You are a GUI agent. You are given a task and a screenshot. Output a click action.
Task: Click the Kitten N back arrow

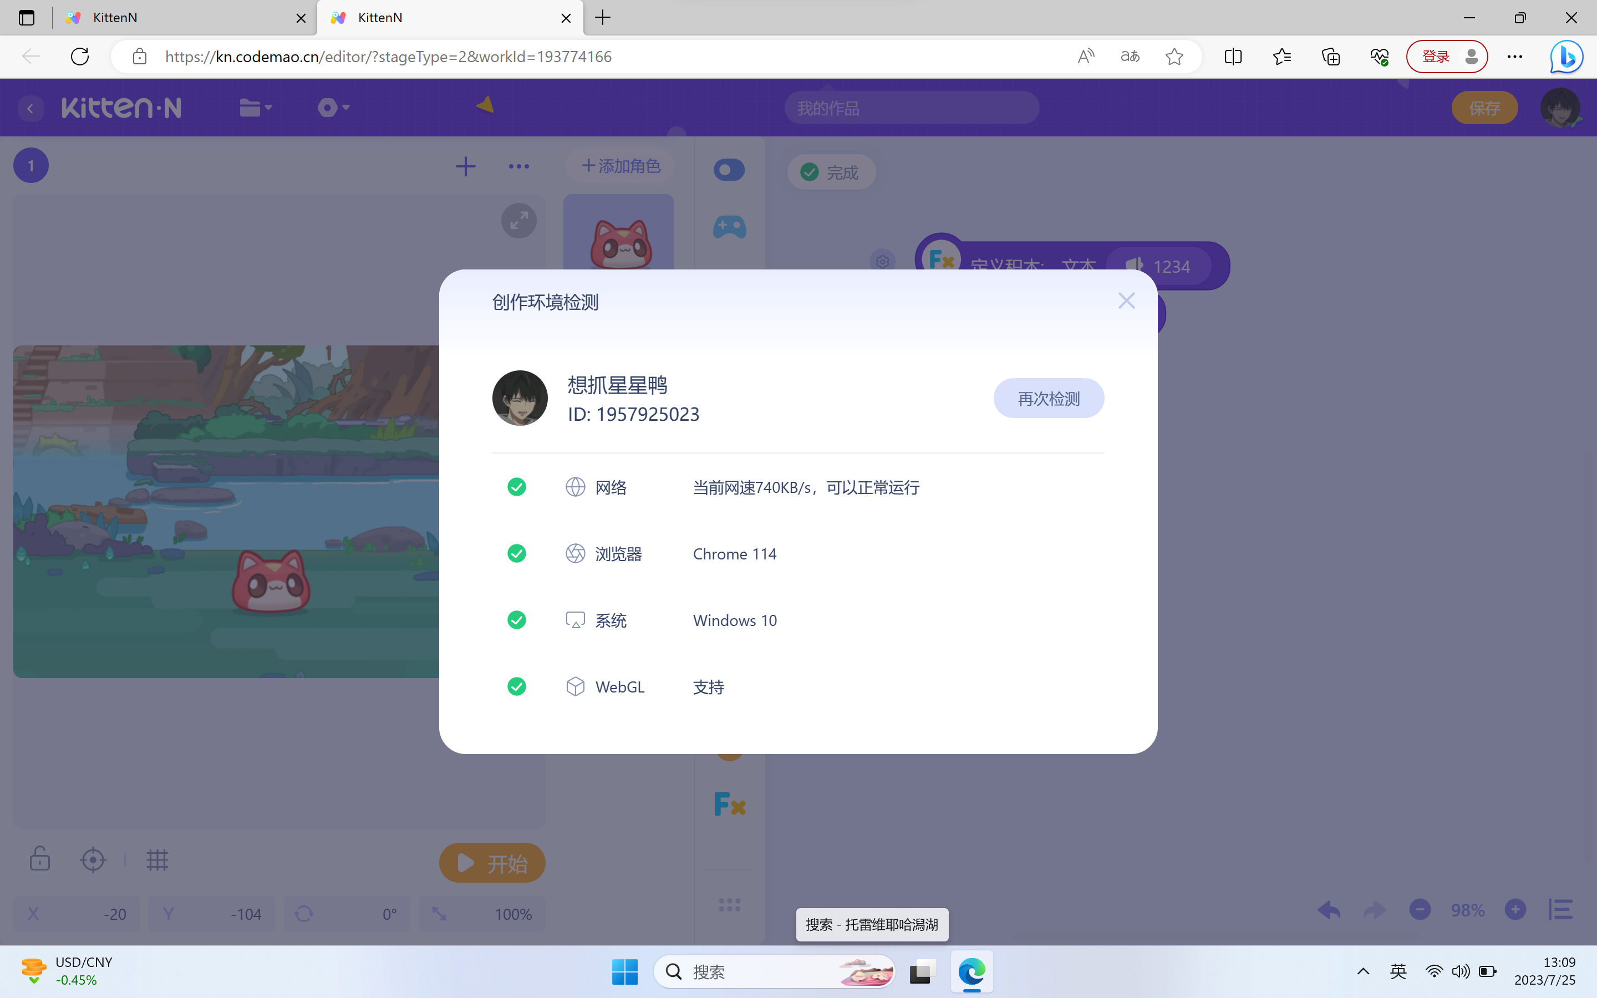click(30, 108)
